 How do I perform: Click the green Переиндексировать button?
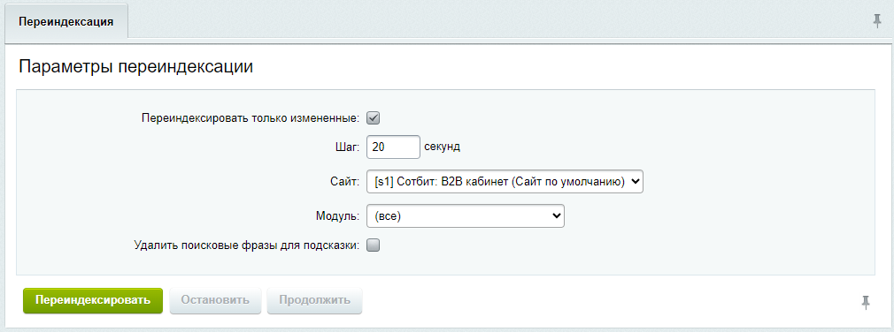pyautogui.click(x=93, y=300)
